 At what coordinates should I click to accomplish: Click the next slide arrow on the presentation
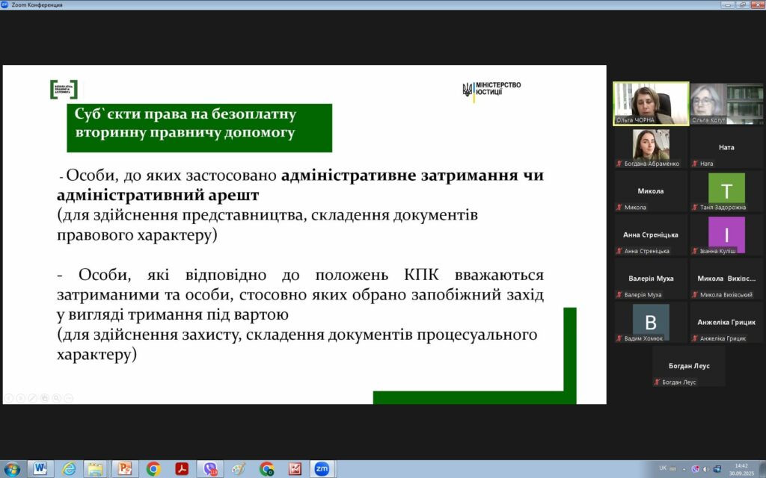pos(20,397)
